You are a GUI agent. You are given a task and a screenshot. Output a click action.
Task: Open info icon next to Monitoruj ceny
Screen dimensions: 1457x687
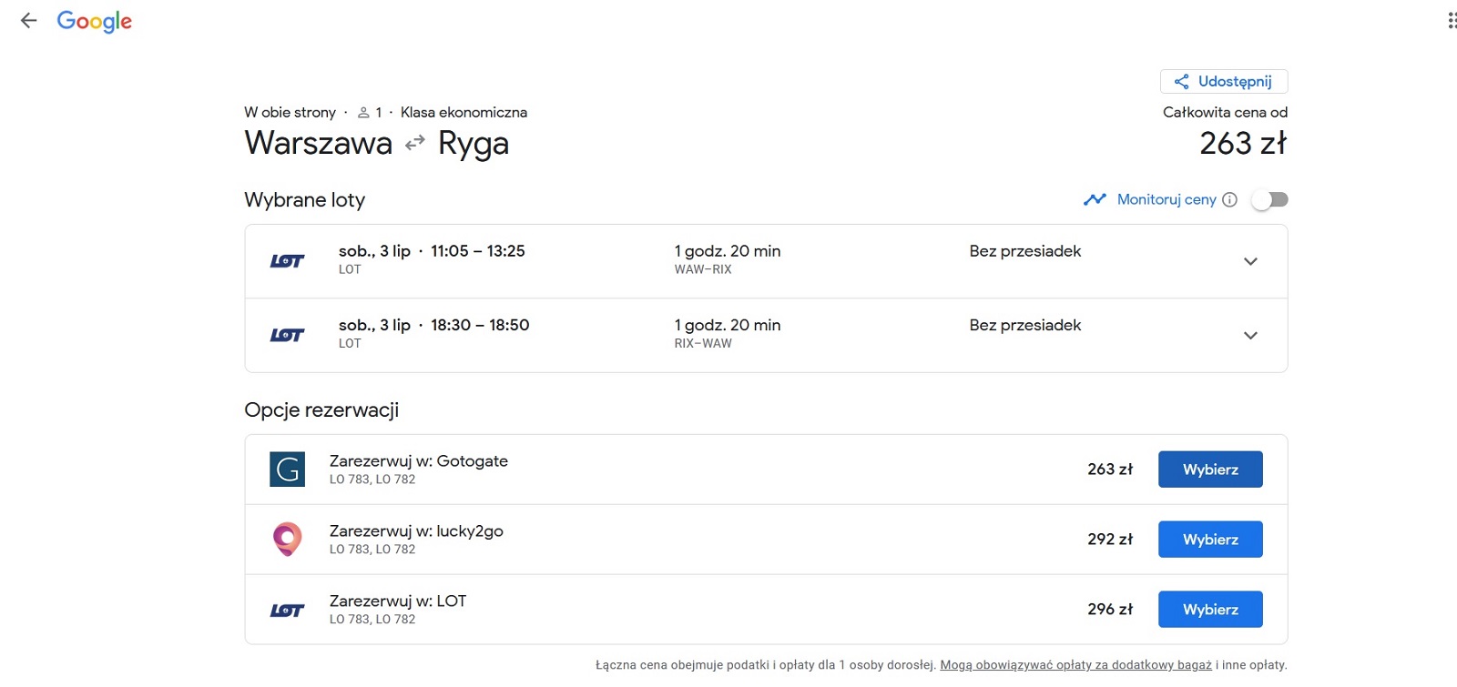point(1229,199)
